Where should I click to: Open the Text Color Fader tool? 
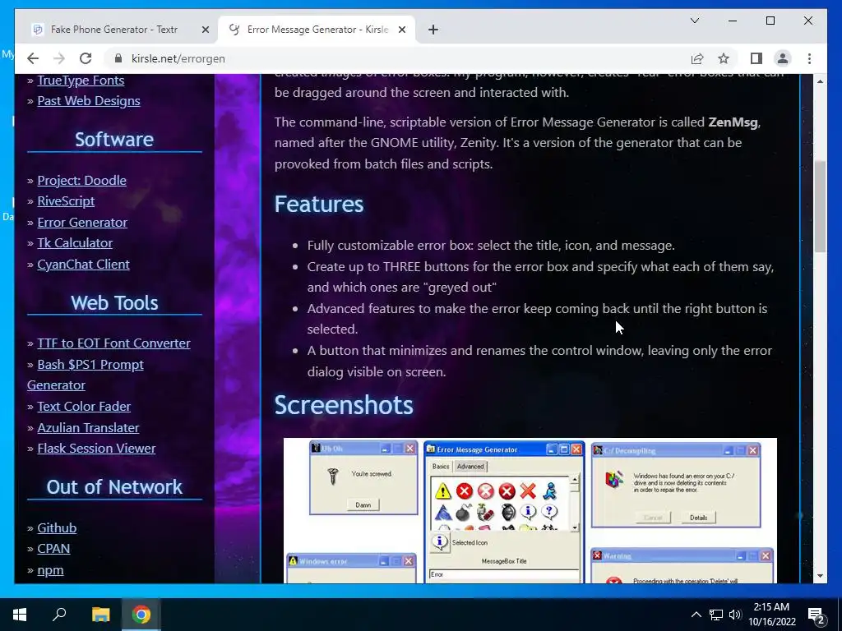pos(84,407)
